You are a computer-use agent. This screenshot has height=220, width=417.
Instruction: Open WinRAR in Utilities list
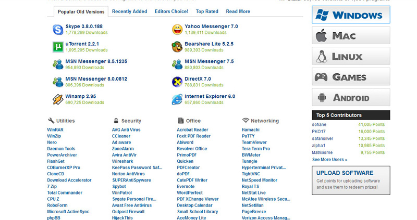(55, 130)
